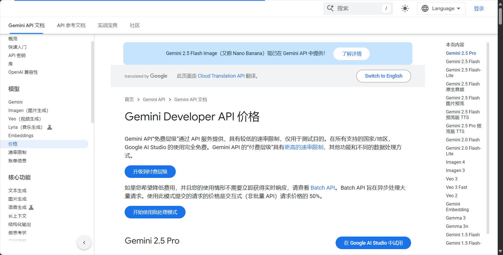The image size is (503, 255).
Task: Jump to Gemini 2.0 Flash section
Action: click(463, 140)
